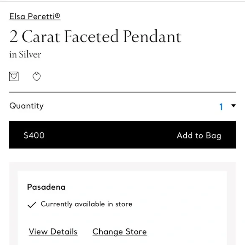
Task: Click the divider line above Quantity
Action: [x=122, y=92]
